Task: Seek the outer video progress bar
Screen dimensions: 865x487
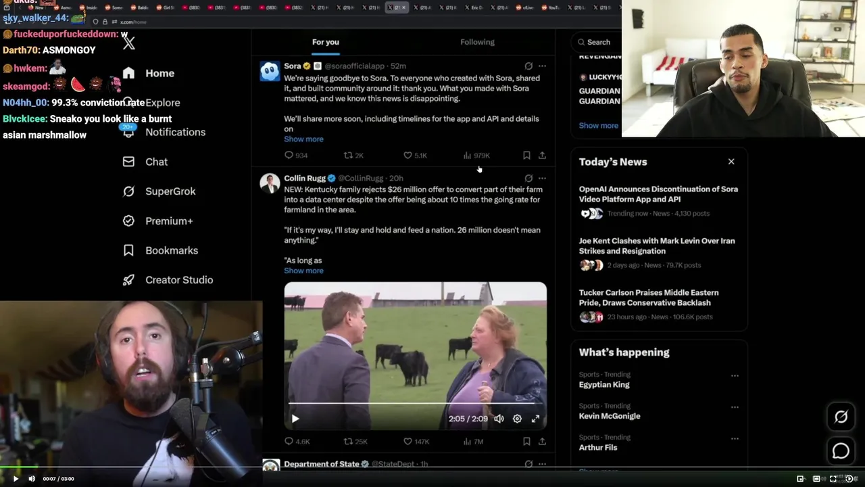Action: tap(432, 467)
